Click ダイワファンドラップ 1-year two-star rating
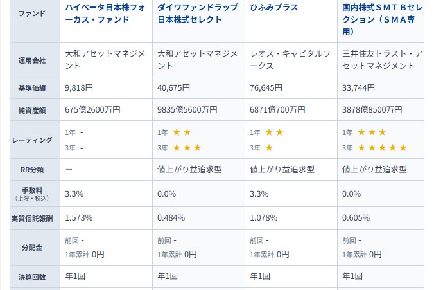The image size is (434, 290). tap(182, 132)
